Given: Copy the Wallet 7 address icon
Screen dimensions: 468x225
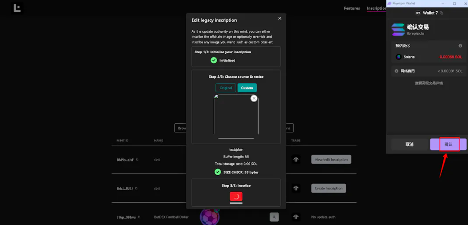Looking at the screenshot, I should [x=441, y=13].
